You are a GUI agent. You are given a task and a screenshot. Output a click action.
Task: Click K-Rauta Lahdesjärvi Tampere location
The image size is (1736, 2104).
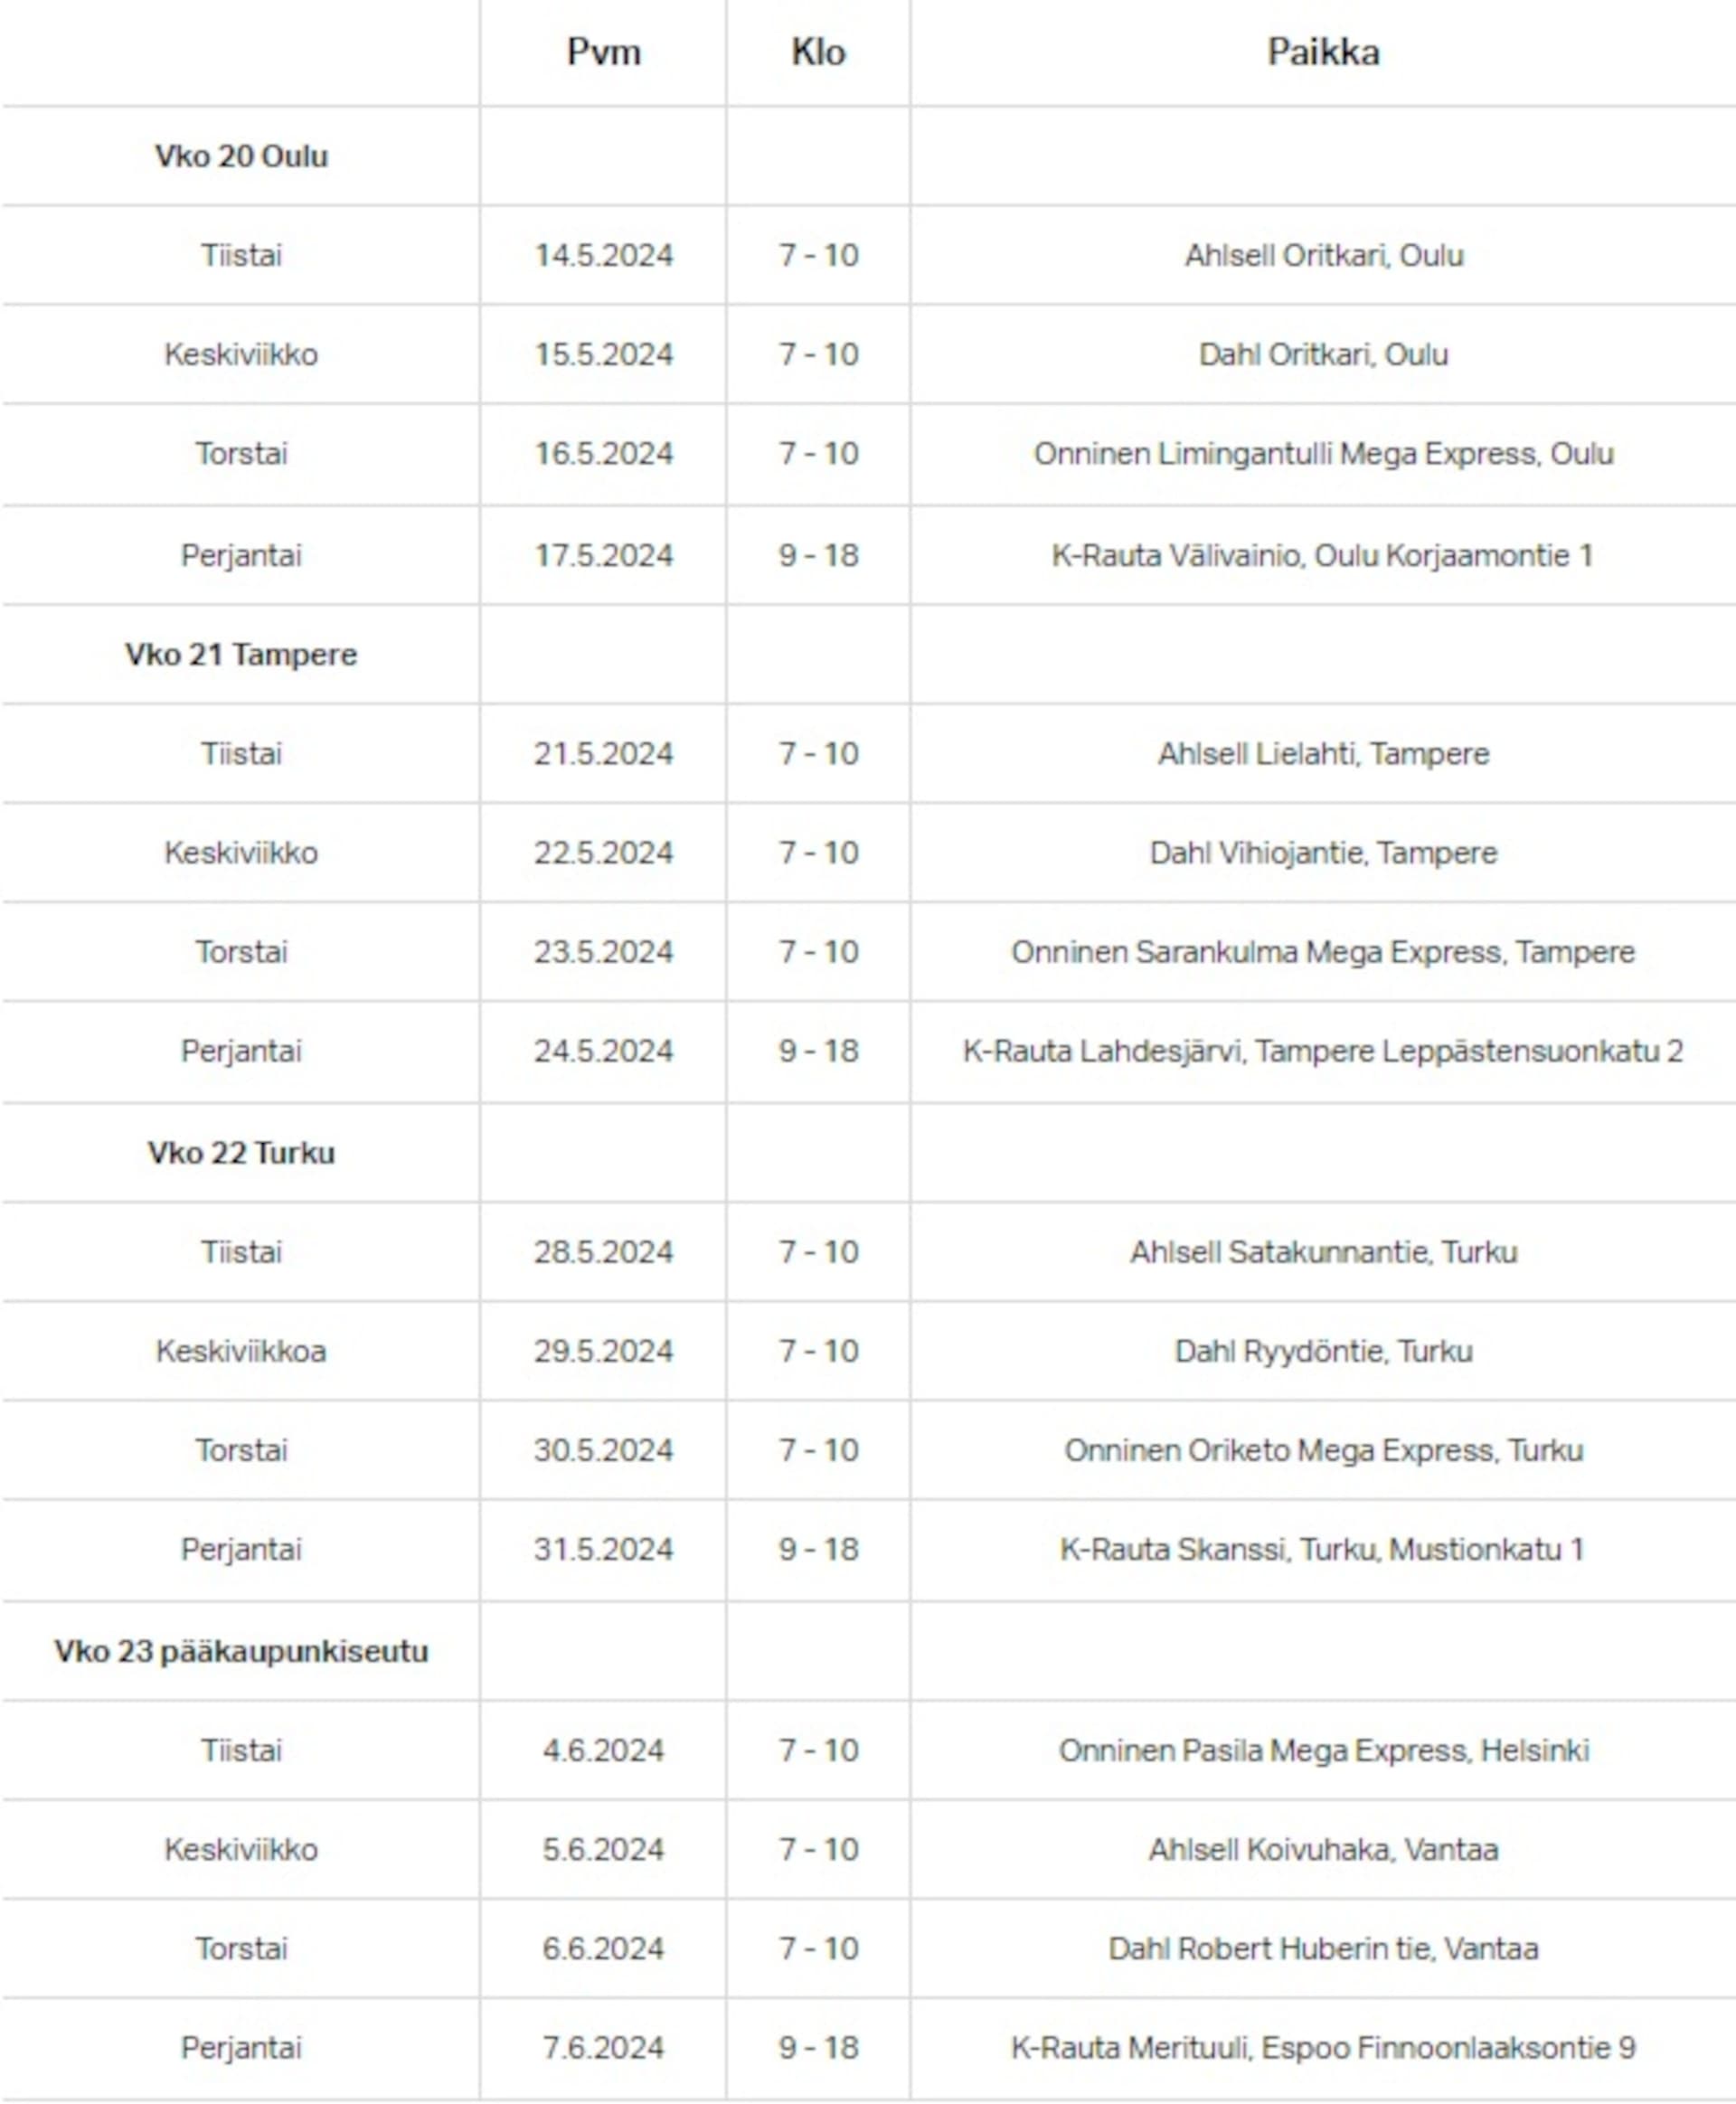pyautogui.click(x=1323, y=1051)
